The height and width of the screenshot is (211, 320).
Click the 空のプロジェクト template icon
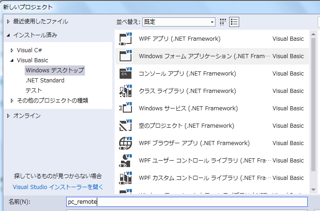pos(126,126)
